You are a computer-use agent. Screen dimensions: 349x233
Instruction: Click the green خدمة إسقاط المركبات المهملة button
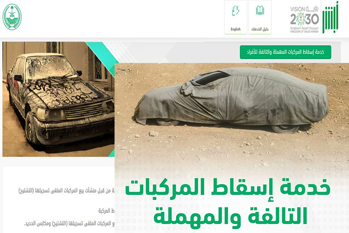[x=285, y=52]
